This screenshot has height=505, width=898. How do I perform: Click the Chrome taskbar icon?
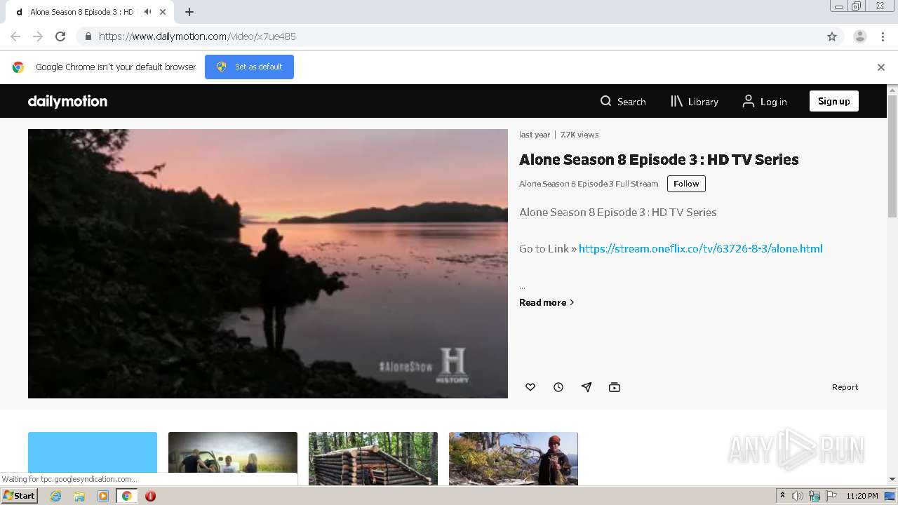[126, 496]
